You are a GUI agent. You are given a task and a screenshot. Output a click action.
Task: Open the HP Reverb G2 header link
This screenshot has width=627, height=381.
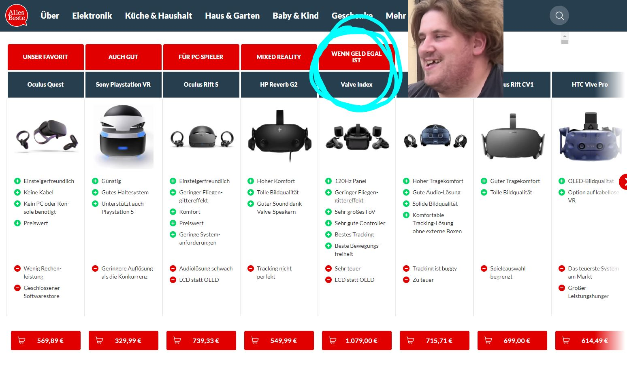pos(279,85)
